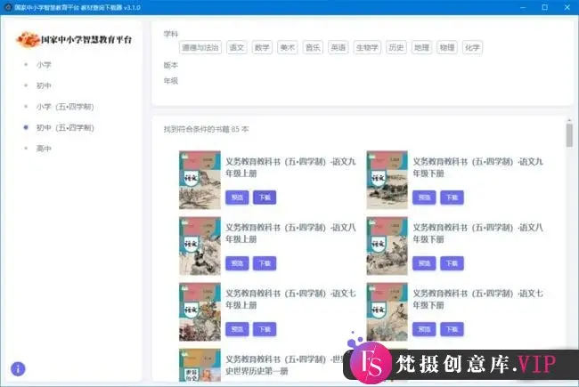Filter by subject 生物学
Screen dimensions: 579x387
pyautogui.click(x=367, y=47)
